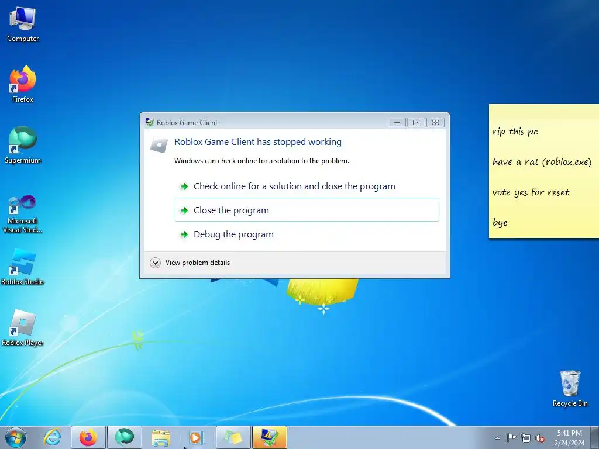The image size is (599, 449).
Task: Choose Debug the program
Action: click(307, 234)
